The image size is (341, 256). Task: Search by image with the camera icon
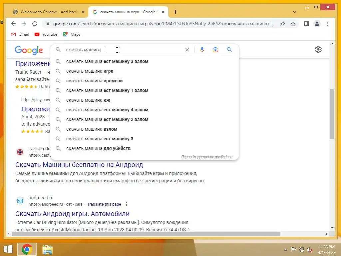pyautogui.click(x=215, y=50)
